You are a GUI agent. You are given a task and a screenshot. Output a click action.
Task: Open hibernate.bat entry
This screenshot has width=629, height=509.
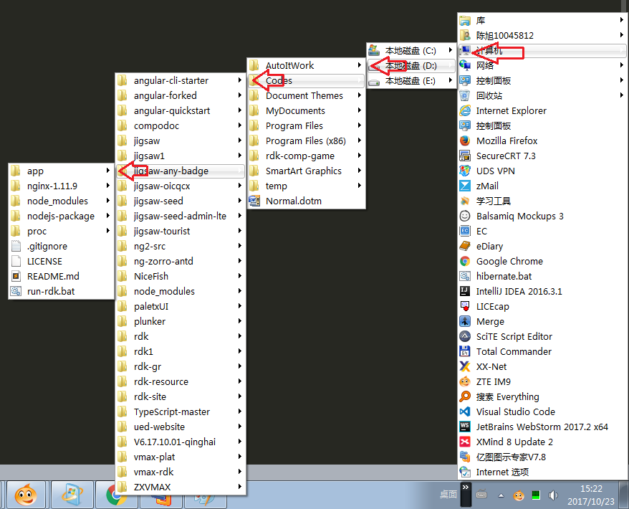(x=542, y=276)
